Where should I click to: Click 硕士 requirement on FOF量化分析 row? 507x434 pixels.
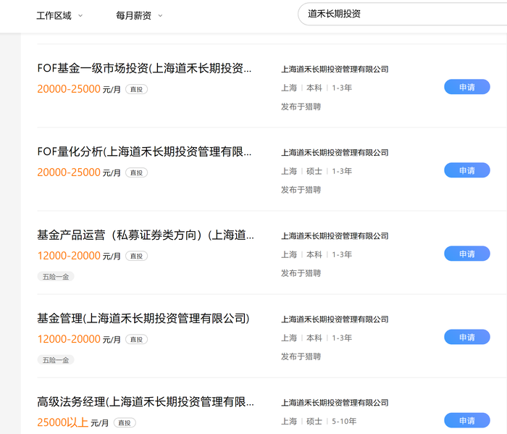[x=314, y=171]
